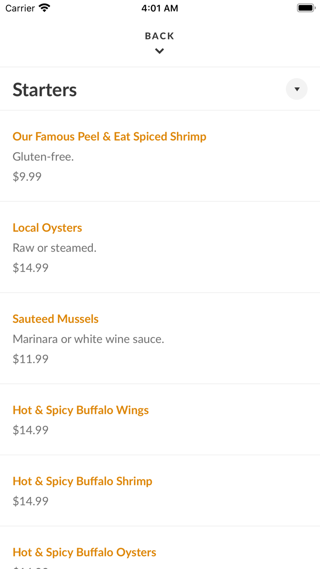320x569 pixels.
Task: Select the downward chevron under BACK
Action: pos(159,51)
